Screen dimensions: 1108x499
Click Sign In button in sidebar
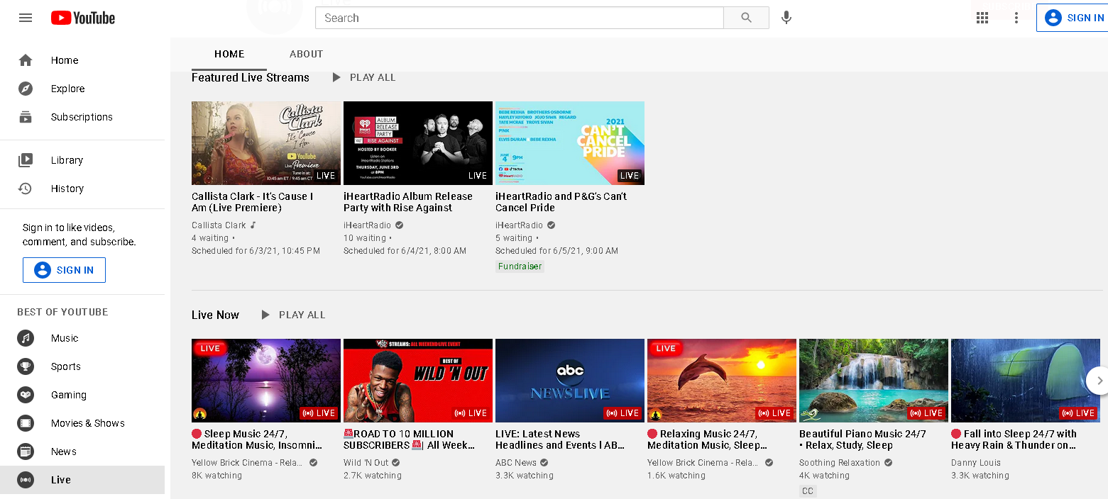[64, 270]
